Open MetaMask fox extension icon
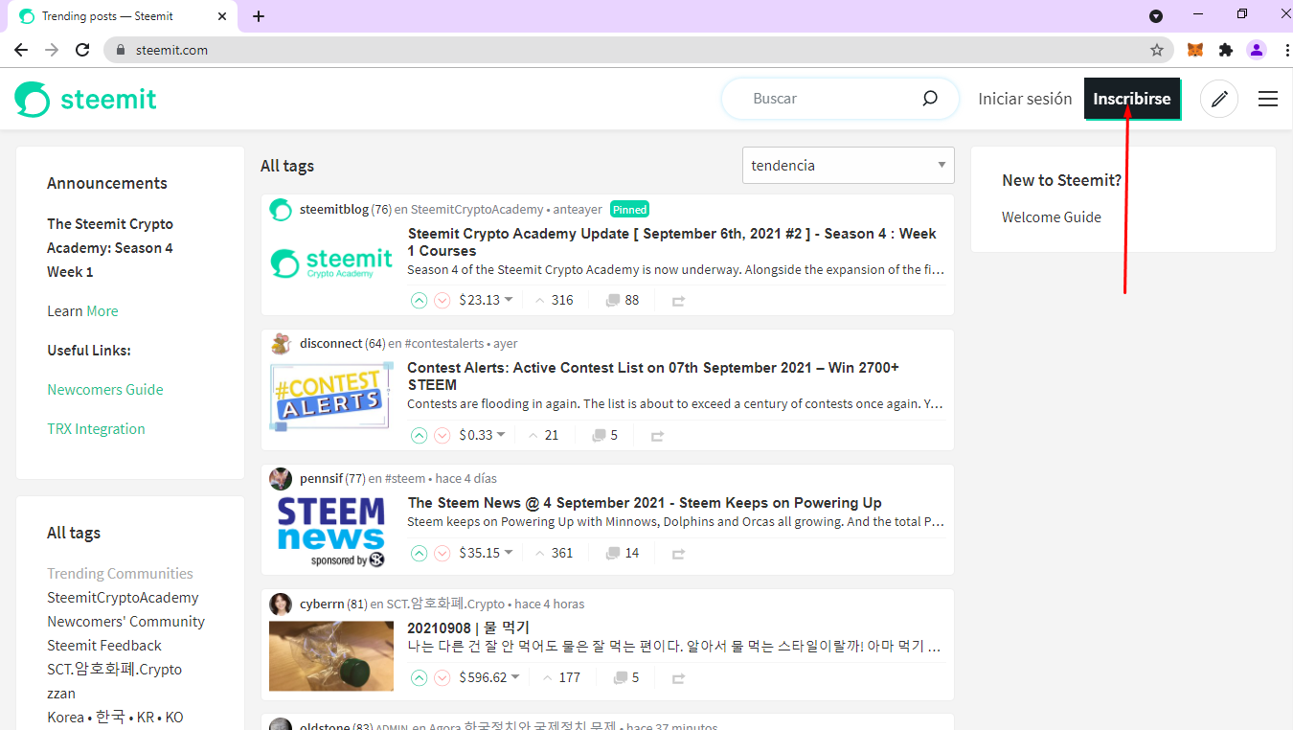The height and width of the screenshot is (730, 1293). [x=1195, y=50]
